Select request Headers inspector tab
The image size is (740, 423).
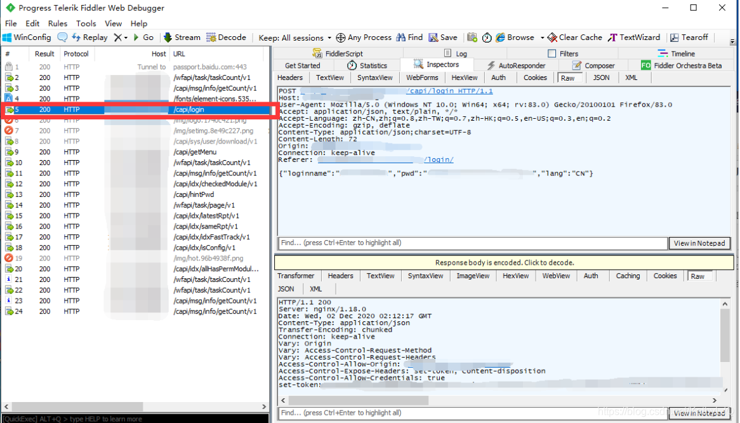(290, 77)
